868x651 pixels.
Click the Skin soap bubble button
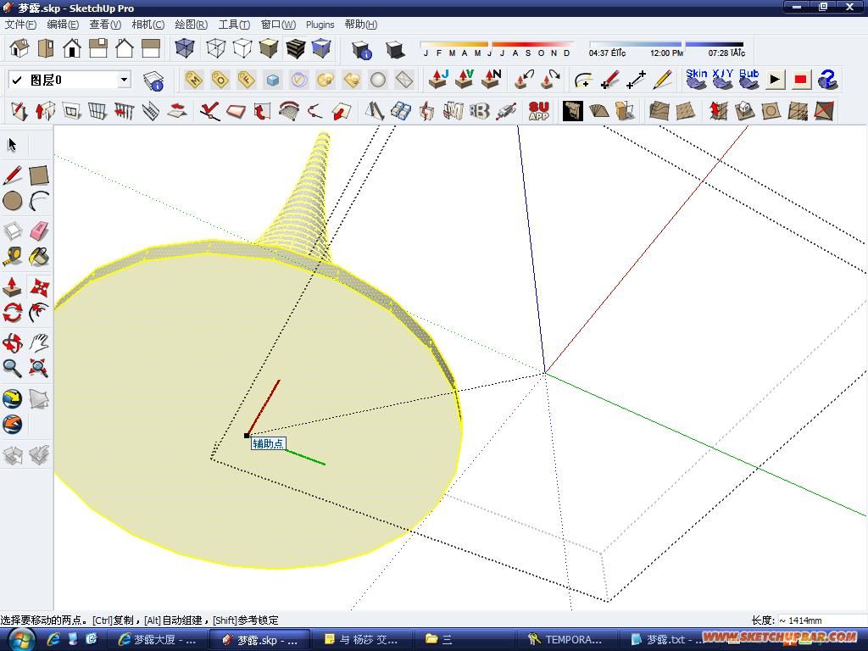click(697, 80)
